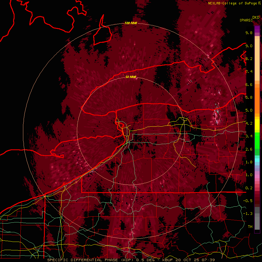Click the 9.8 value on the scale
262x262 pixels.
tap(249, 33)
